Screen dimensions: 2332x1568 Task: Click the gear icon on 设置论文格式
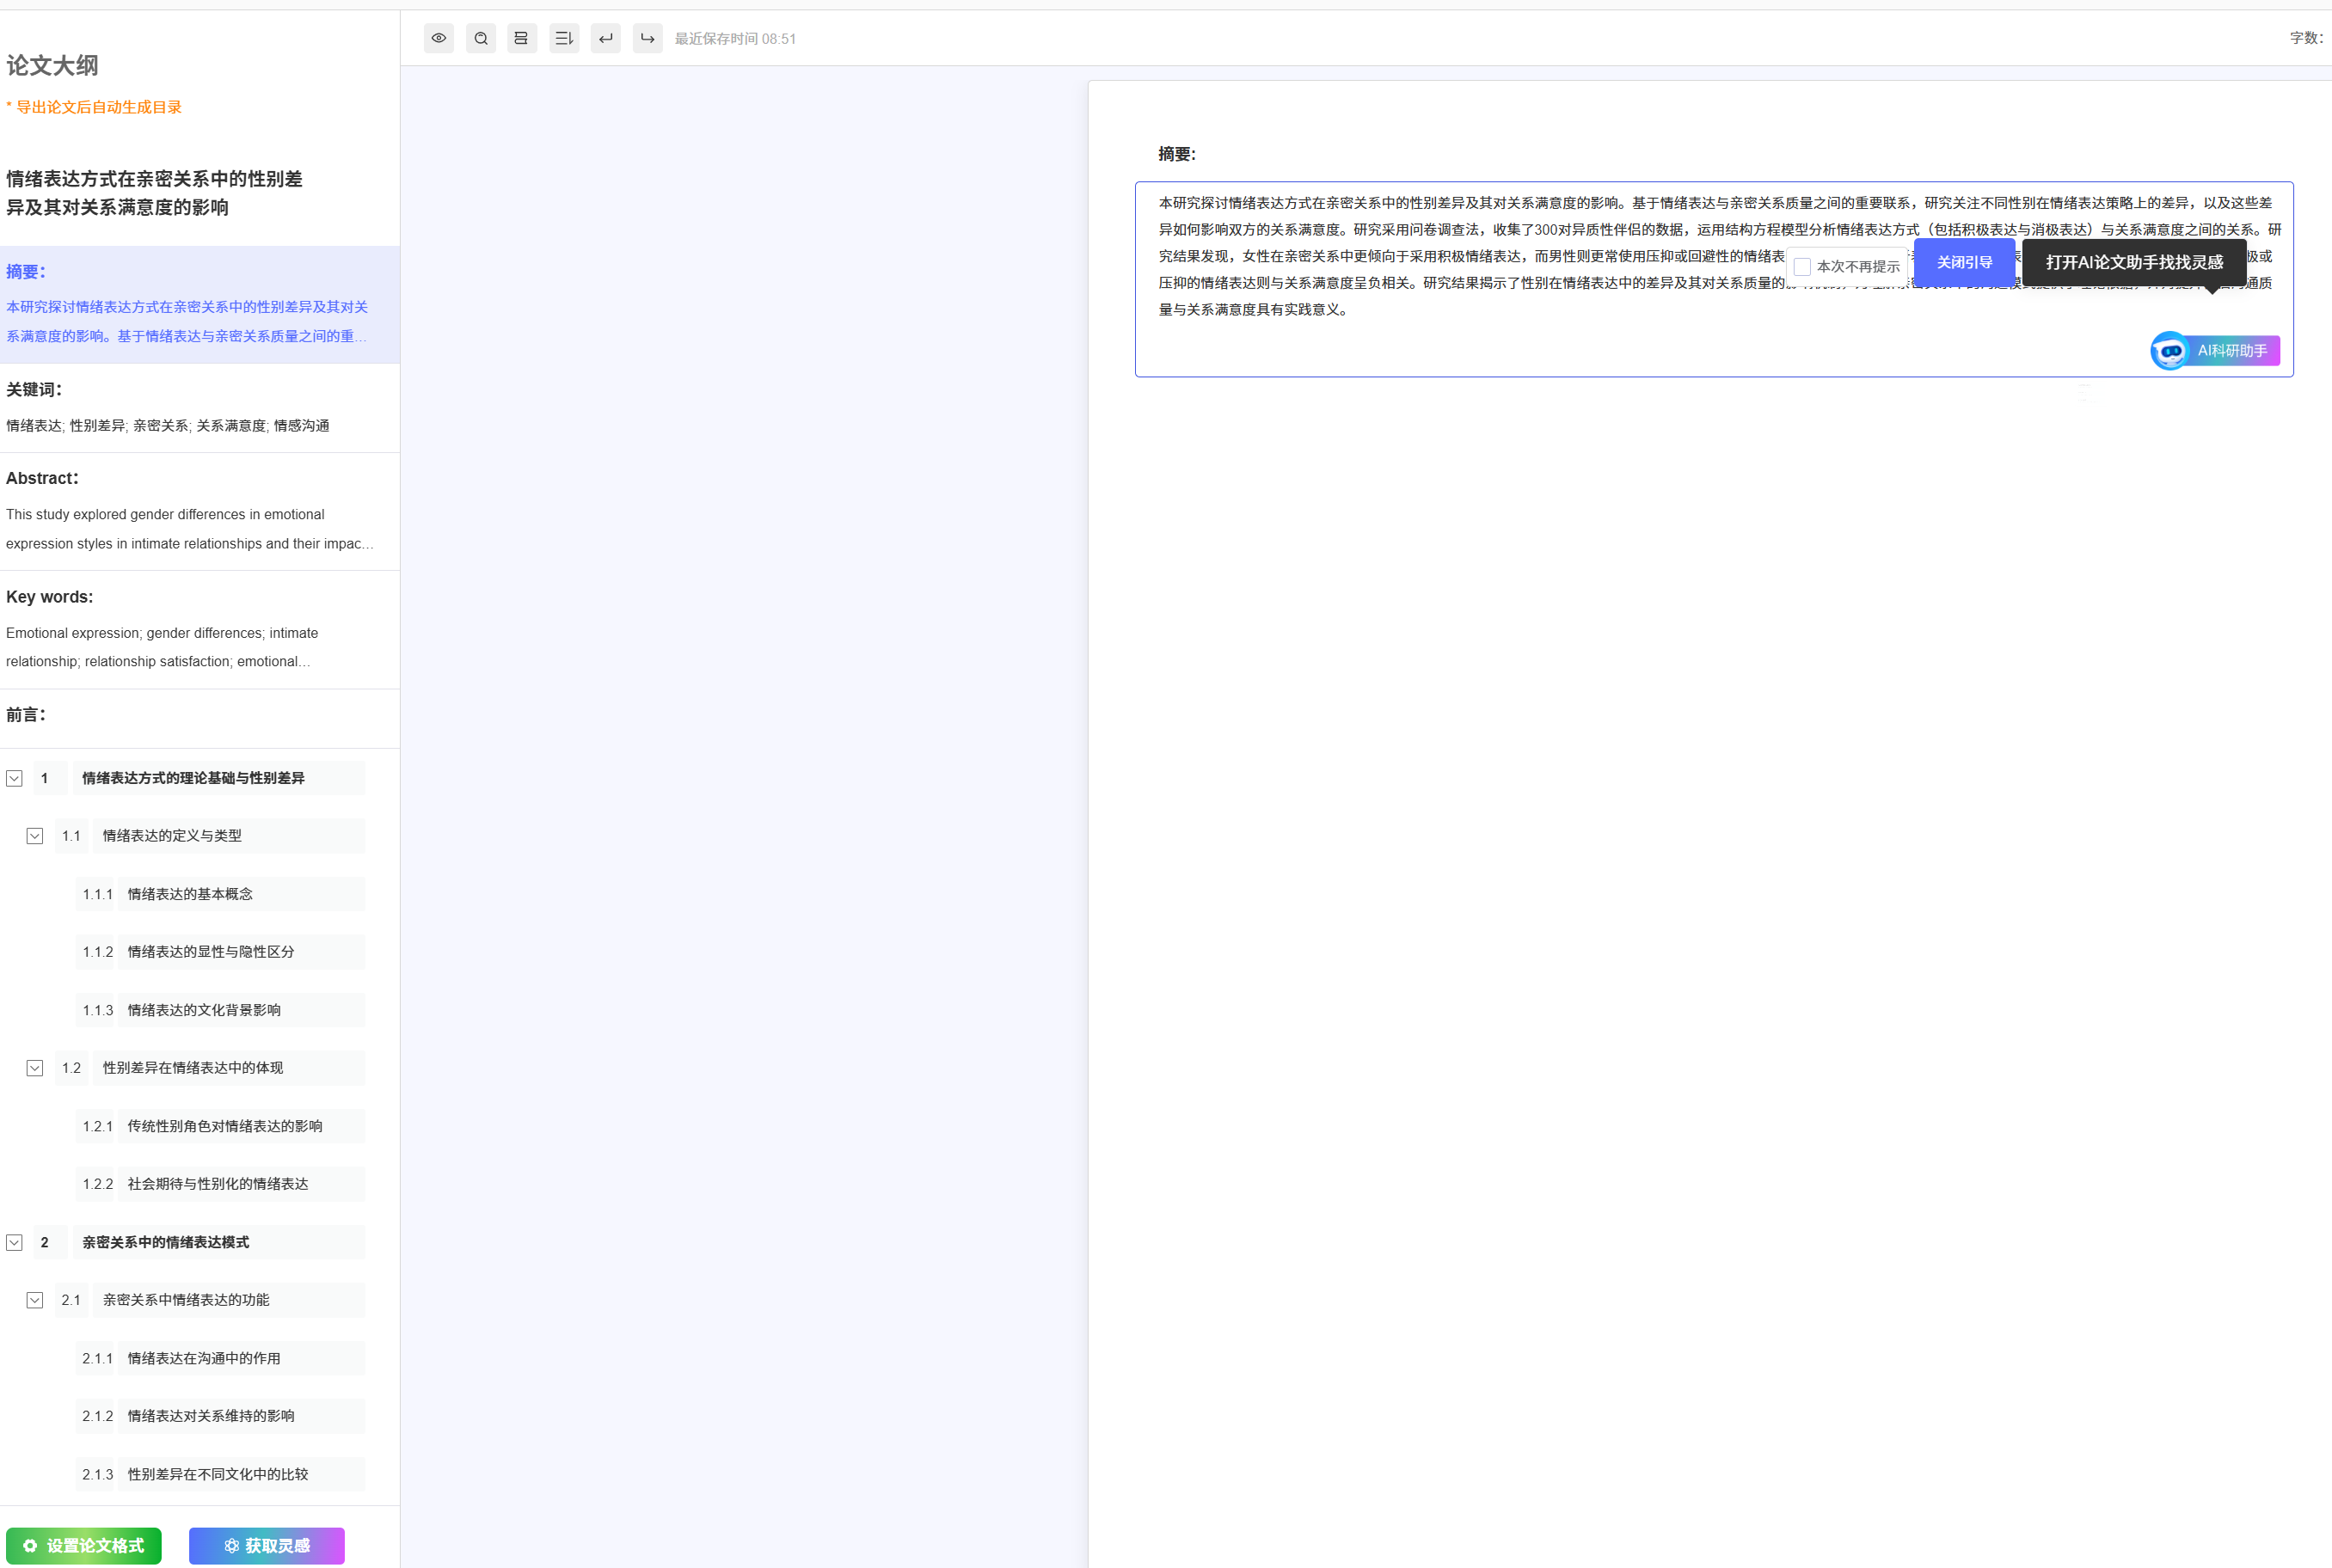tap(30, 1545)
